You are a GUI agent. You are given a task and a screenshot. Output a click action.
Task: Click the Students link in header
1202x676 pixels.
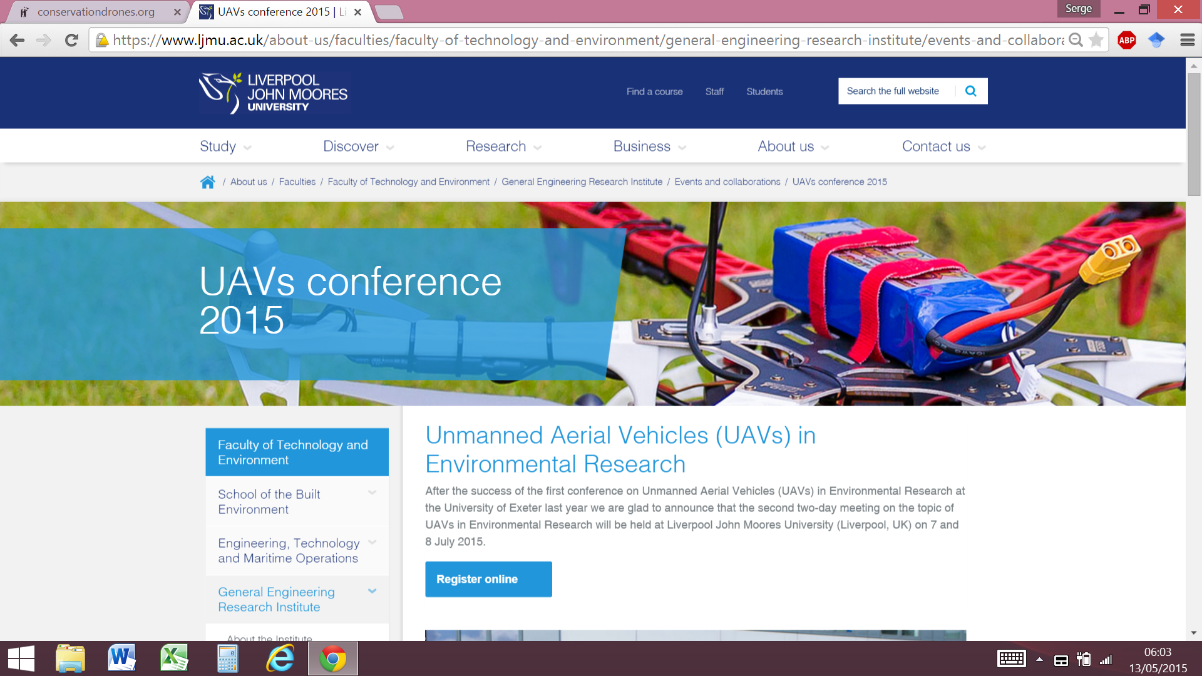764,92
